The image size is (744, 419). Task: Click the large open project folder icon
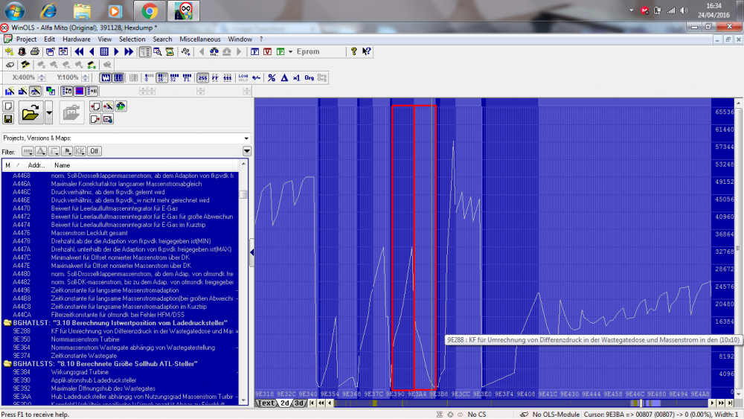point(31,113)
